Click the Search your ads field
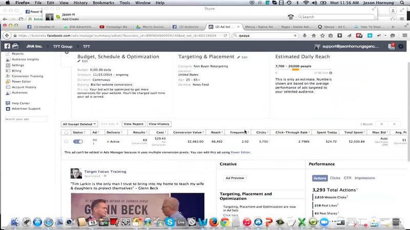 (x=26, y=119)
